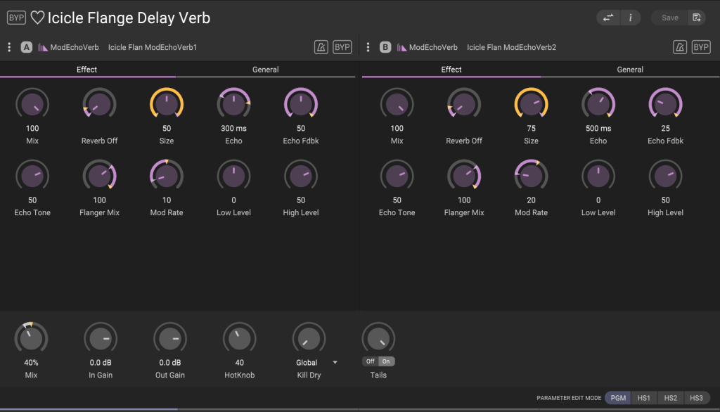This screenshot has width=720, height=412.
Task: Set Tails switch to On
Action: click(x=386, y=361)
